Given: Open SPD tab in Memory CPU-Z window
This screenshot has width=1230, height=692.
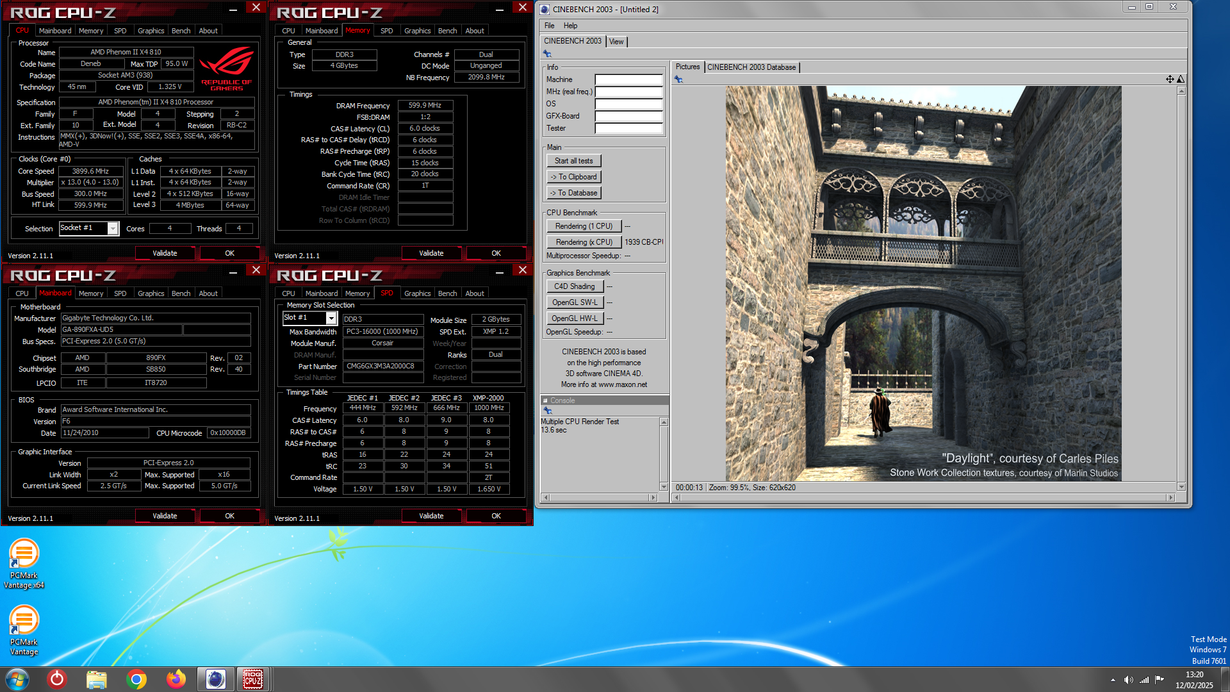Looking at the screenshot, I should pos(387,31).
